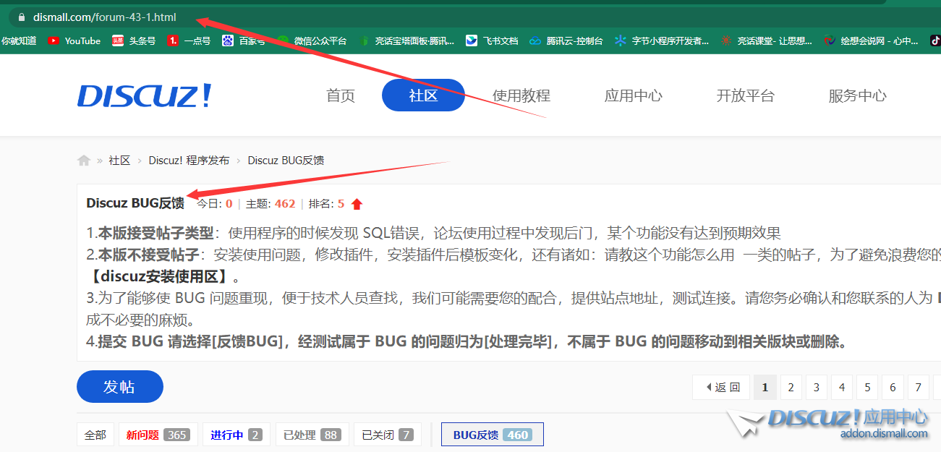Go to page 7
Viewport: 941px width, 452px height.
point(919,388)
